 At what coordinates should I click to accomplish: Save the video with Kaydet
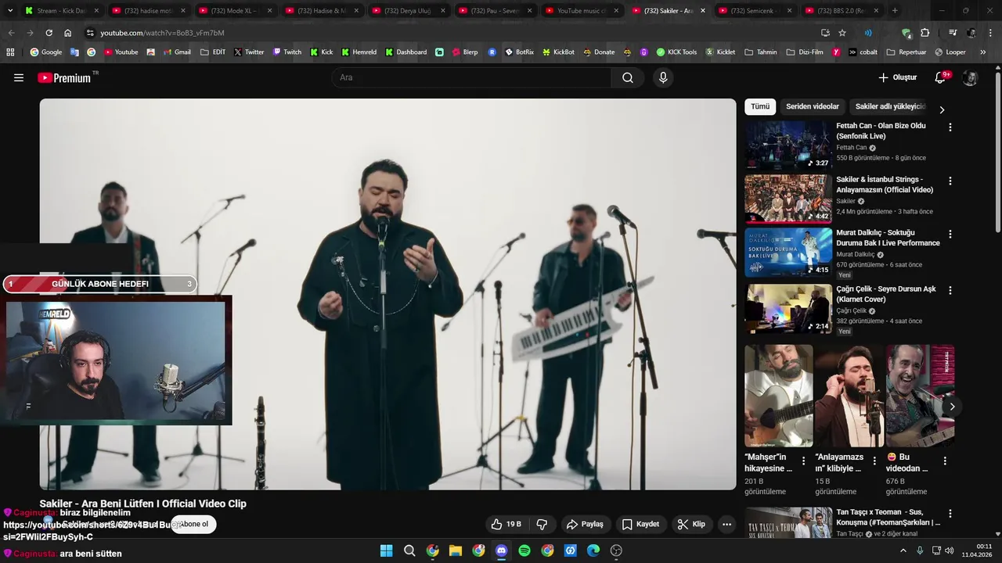tap(640, 524)
